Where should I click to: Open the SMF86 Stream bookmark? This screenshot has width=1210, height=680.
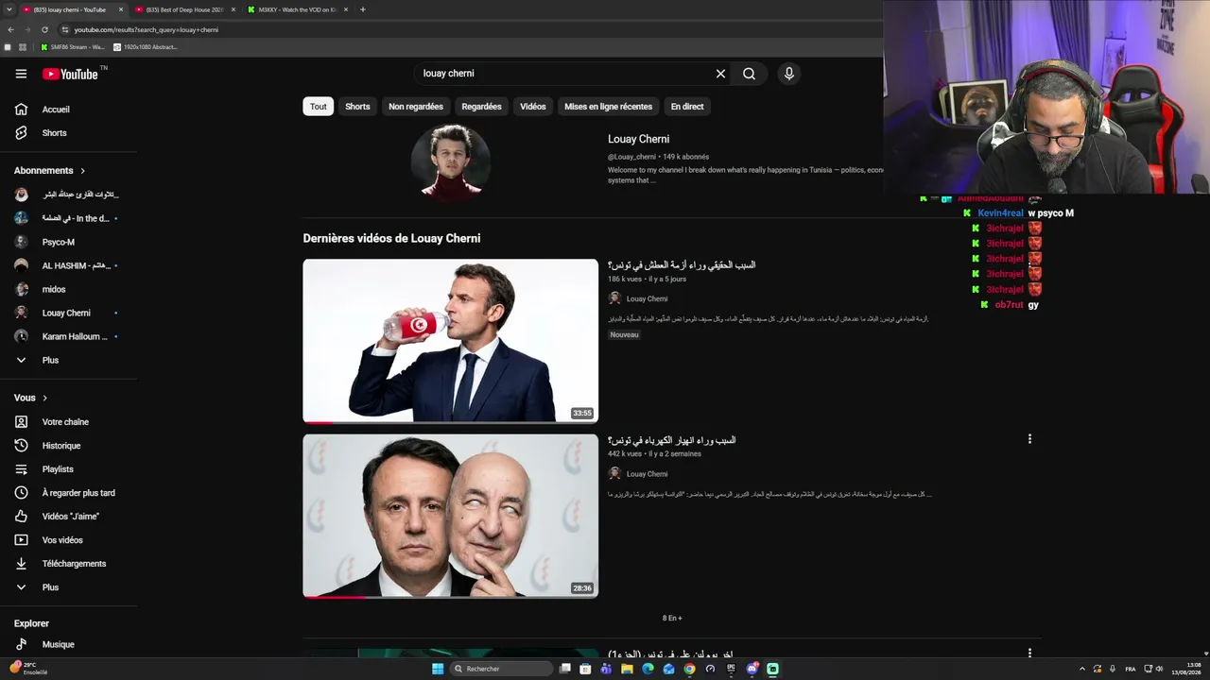click(x=73, y=47)
